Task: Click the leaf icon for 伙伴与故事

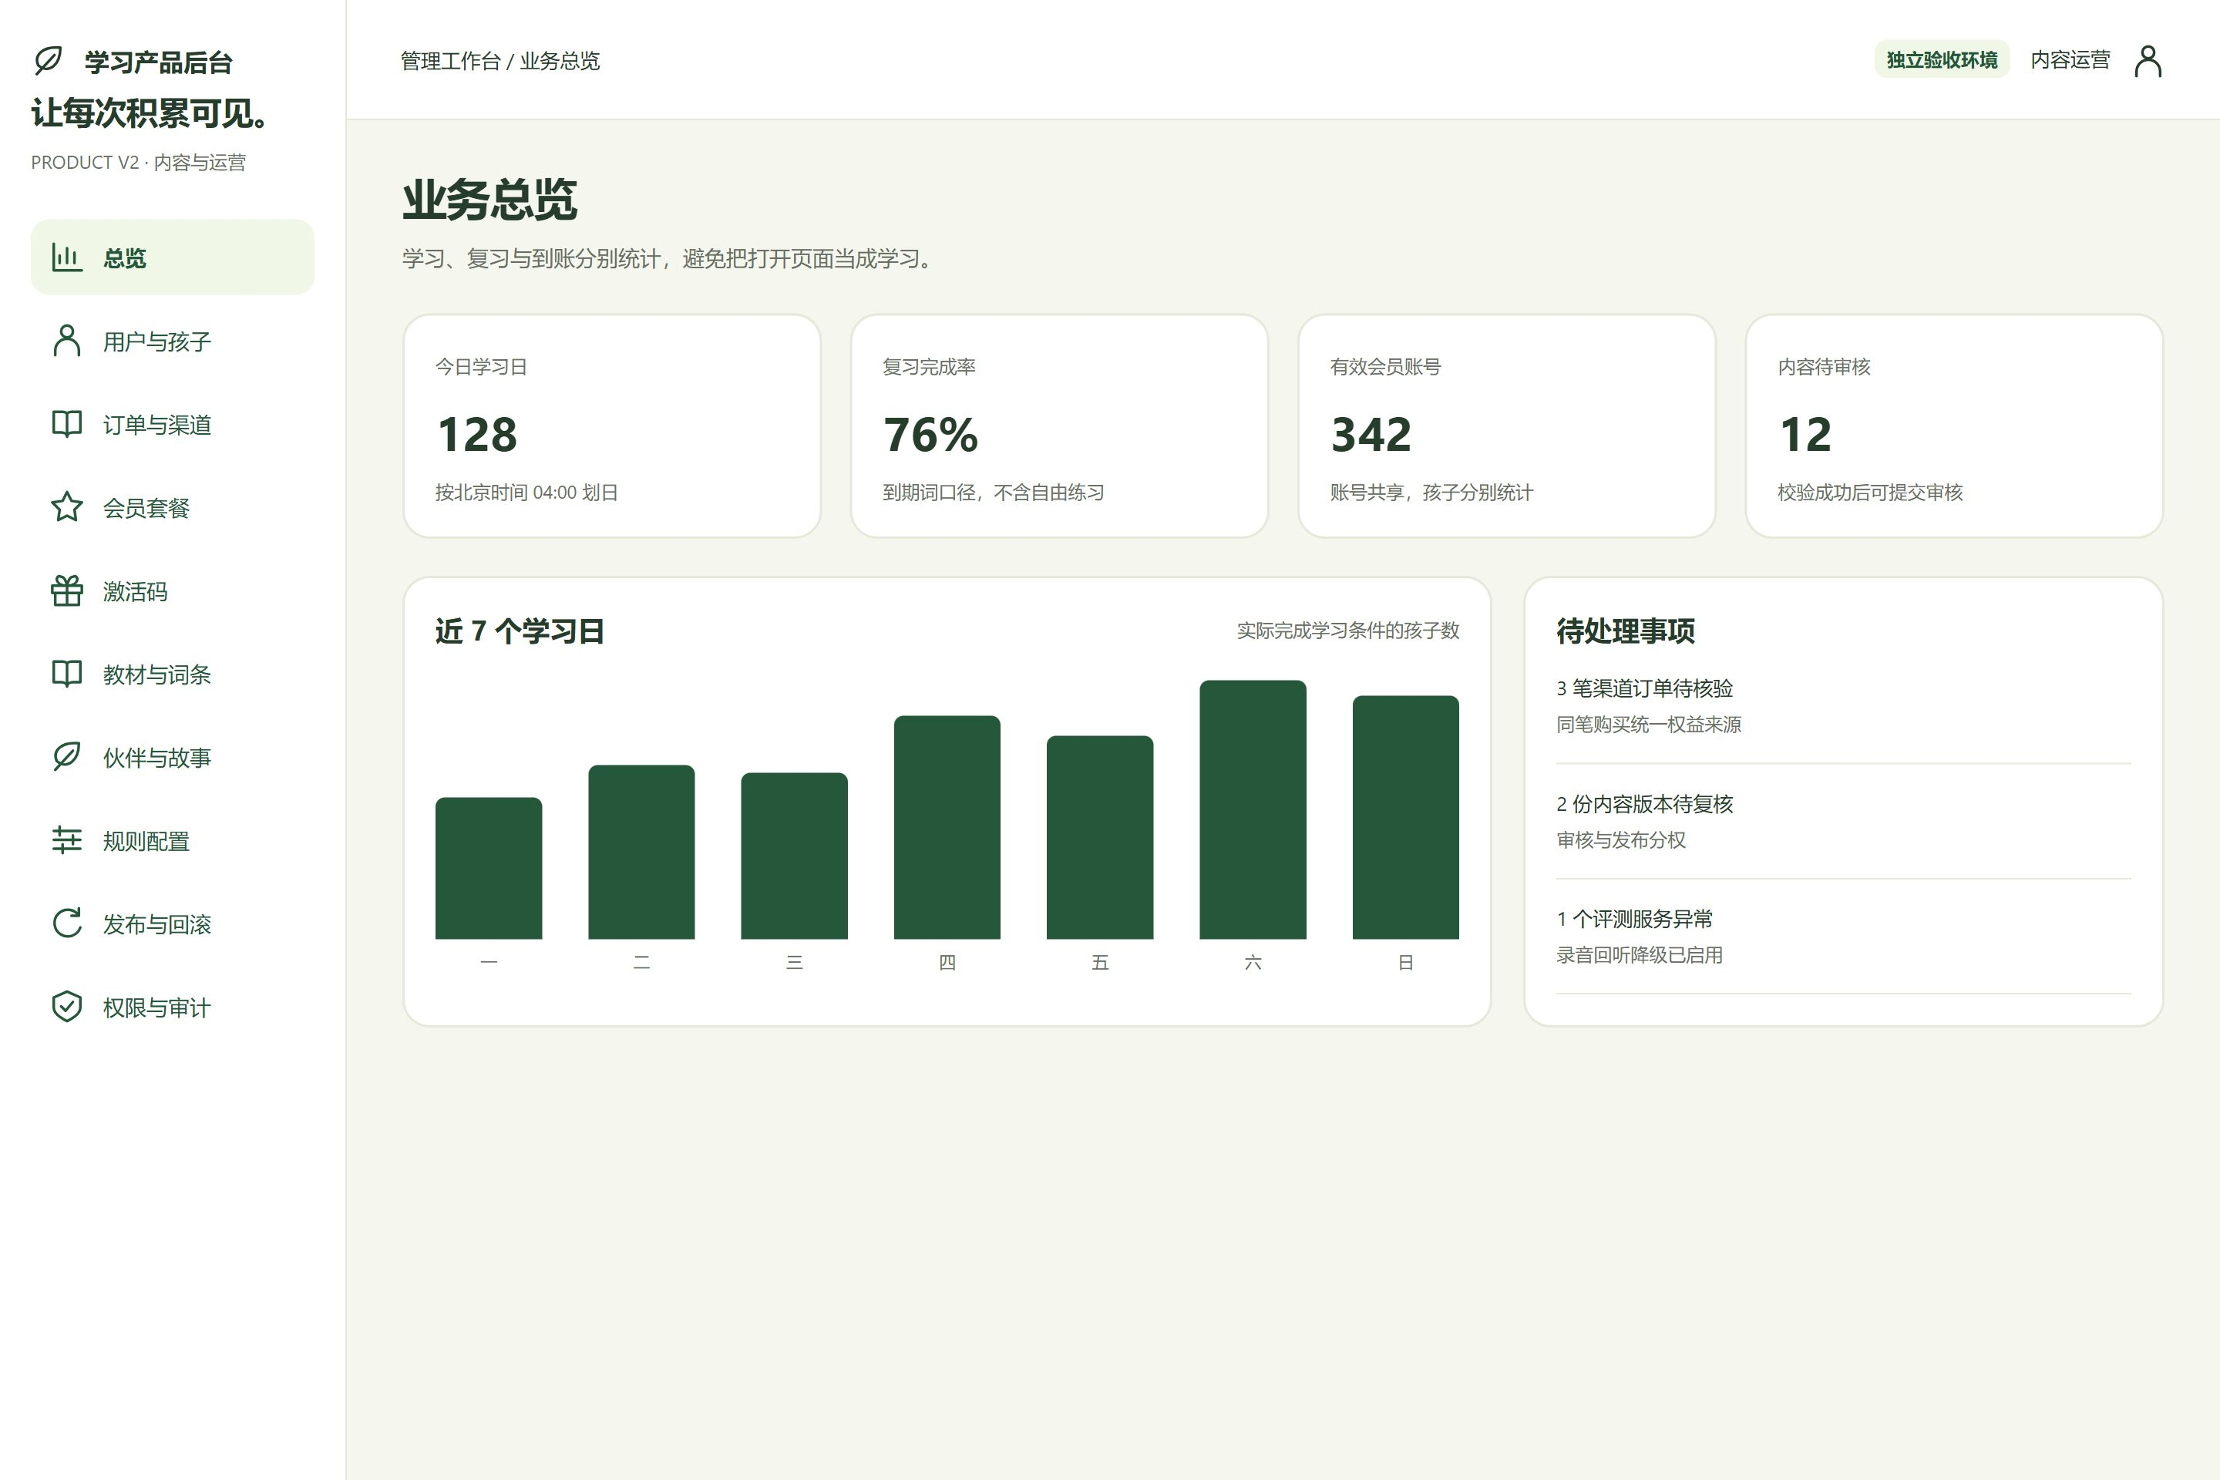Action: tap(67, 757)
